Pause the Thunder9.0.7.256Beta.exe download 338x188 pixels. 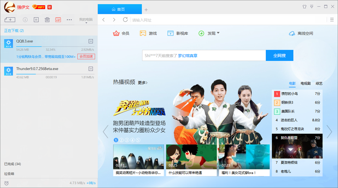click(x=91, y=69)
